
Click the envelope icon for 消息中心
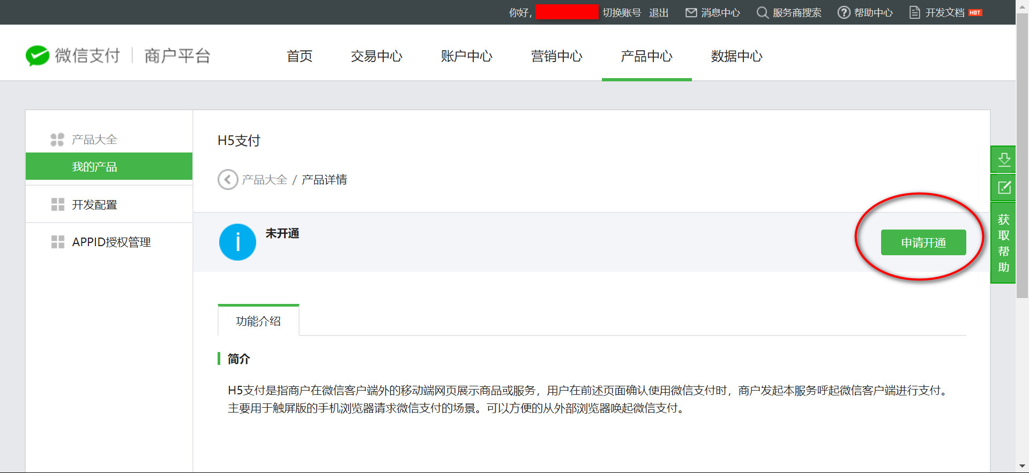pos(691,12)
